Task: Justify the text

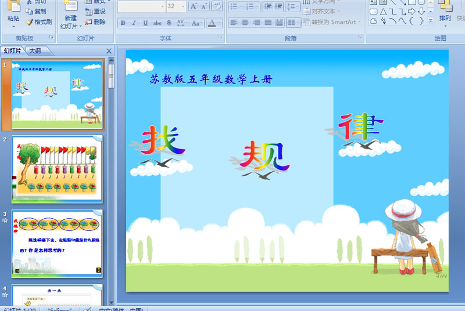Action: click(x=268, y=22)
